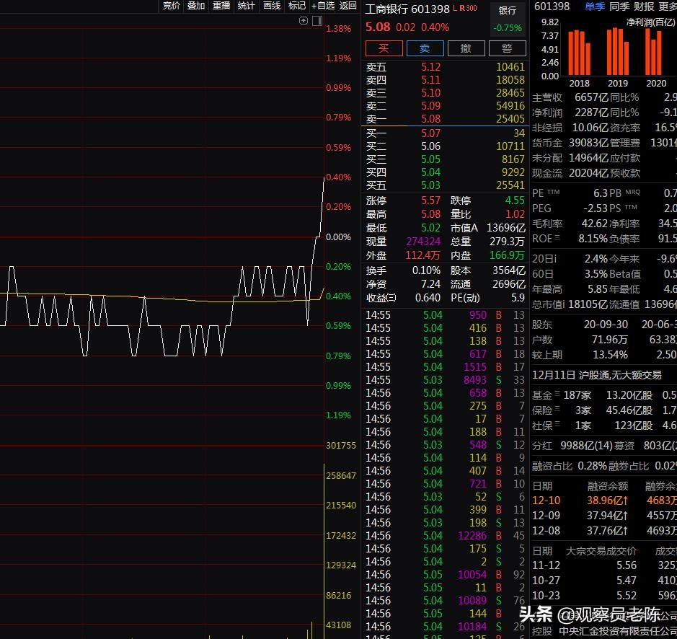Click the 2018 profit bar group

click(x=579, y=53)
